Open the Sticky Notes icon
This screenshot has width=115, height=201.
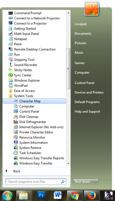[x=11, y=70]
